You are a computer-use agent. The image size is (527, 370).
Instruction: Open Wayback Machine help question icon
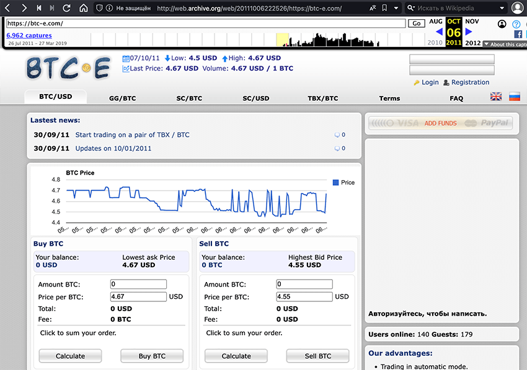[516, 24]
